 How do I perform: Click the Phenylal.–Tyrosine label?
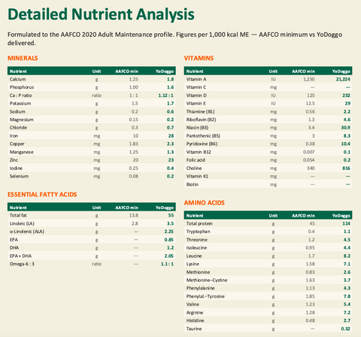[205, 296]
